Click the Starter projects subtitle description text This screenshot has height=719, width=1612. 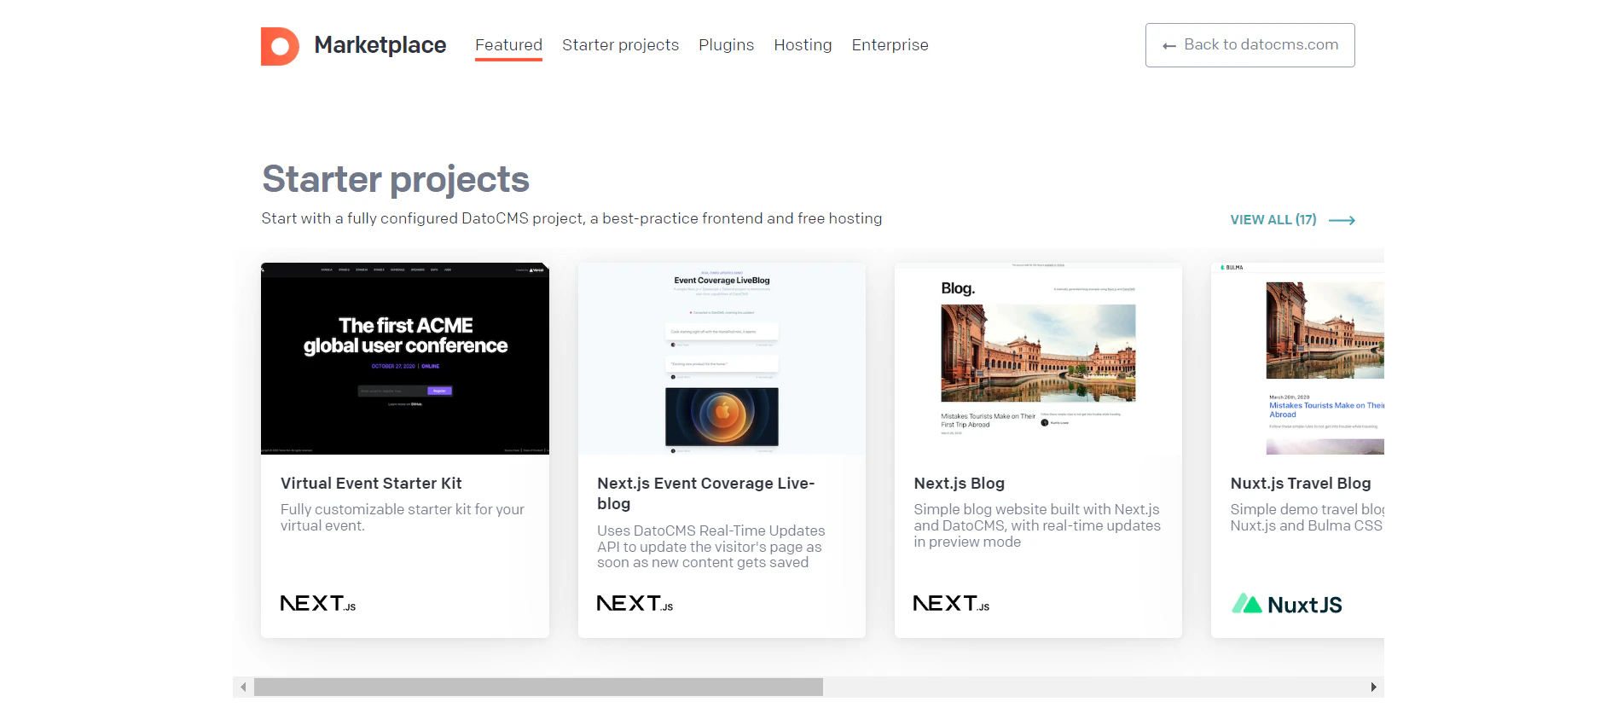pos(571,218)
